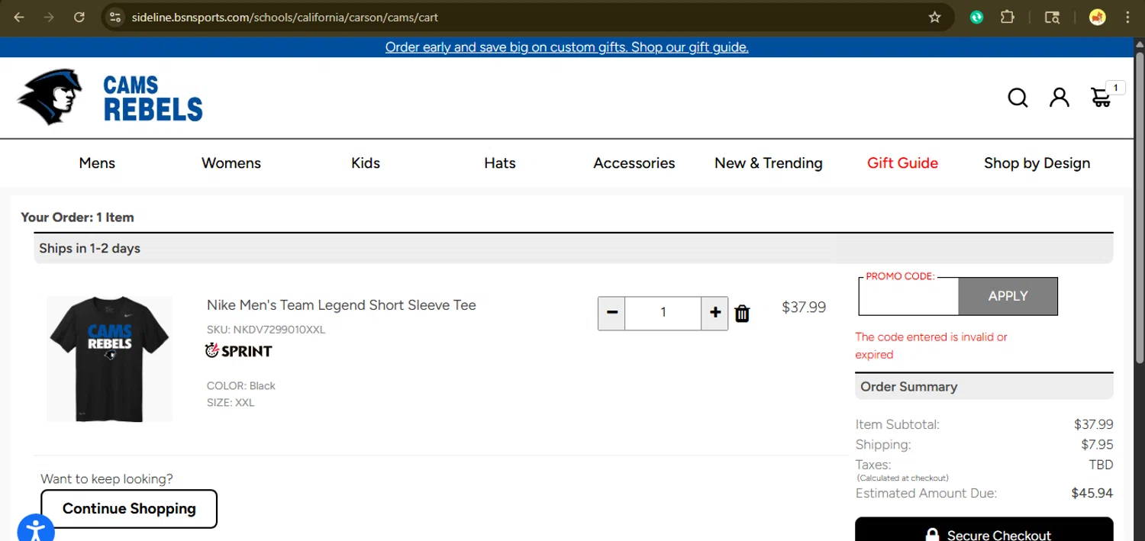The height and width of the screenshot is (541, 1145).
Task: Open browser extensions puzzle icon
Action: coord(1008,17)
